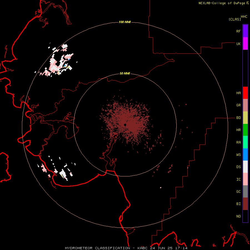Viewport: 250px width, 250px height.
Task: Click the RF purple legend swatch
Action: [x=245, y=31]
